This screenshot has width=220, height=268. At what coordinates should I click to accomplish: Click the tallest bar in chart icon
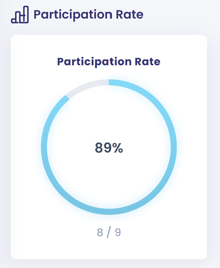click(x=26, y=15)
